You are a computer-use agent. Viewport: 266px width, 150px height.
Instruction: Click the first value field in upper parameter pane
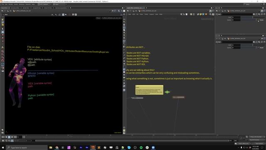click(236, 17)
